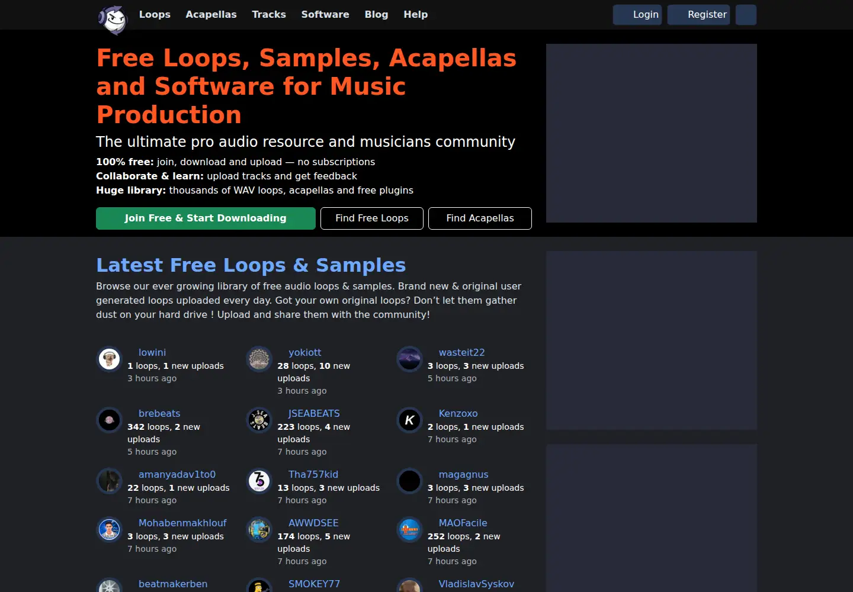Visit amanyadav1to0's profile link
Image resolution: width=853 pixels, height=592 pixels.
click(177, 474)
